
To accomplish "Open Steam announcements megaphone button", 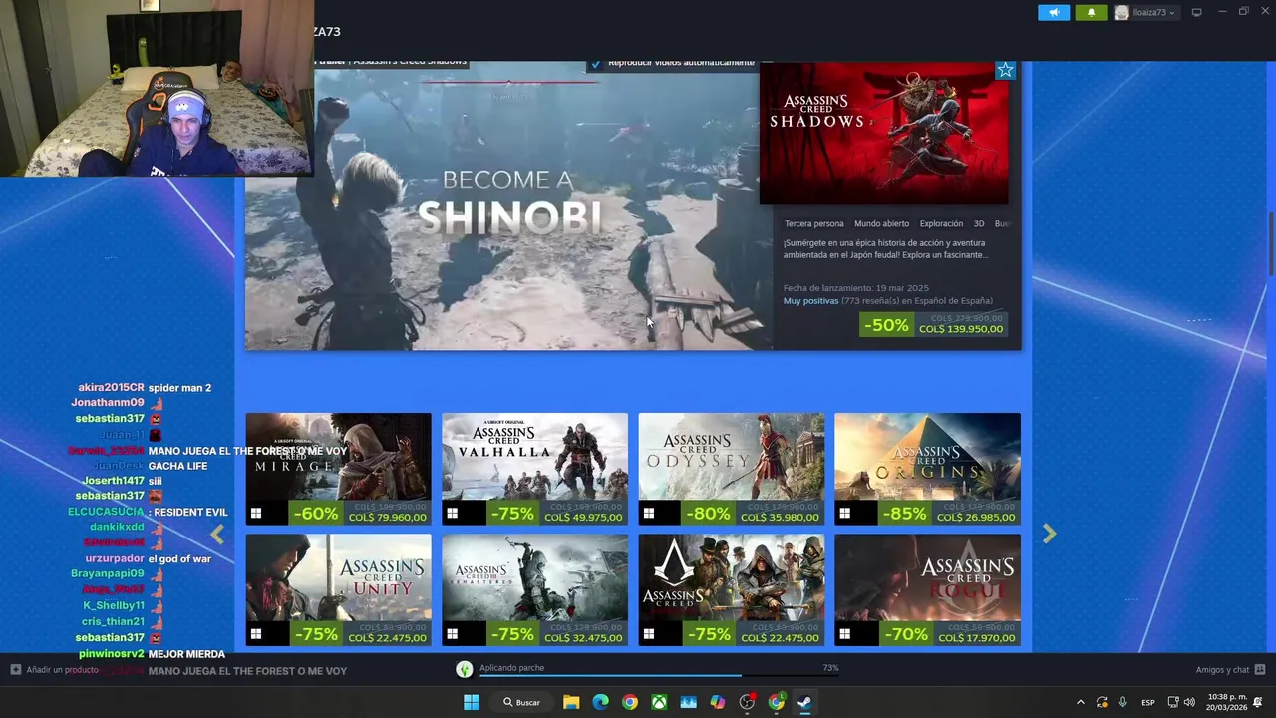I will click(1054, 13).
